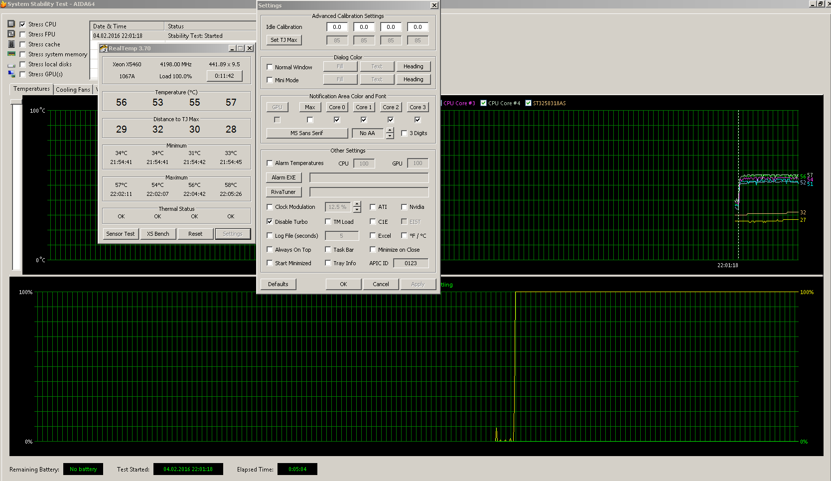Click the down arrow next to No AA
Screen dimensions: 831x481
(390, 136)
